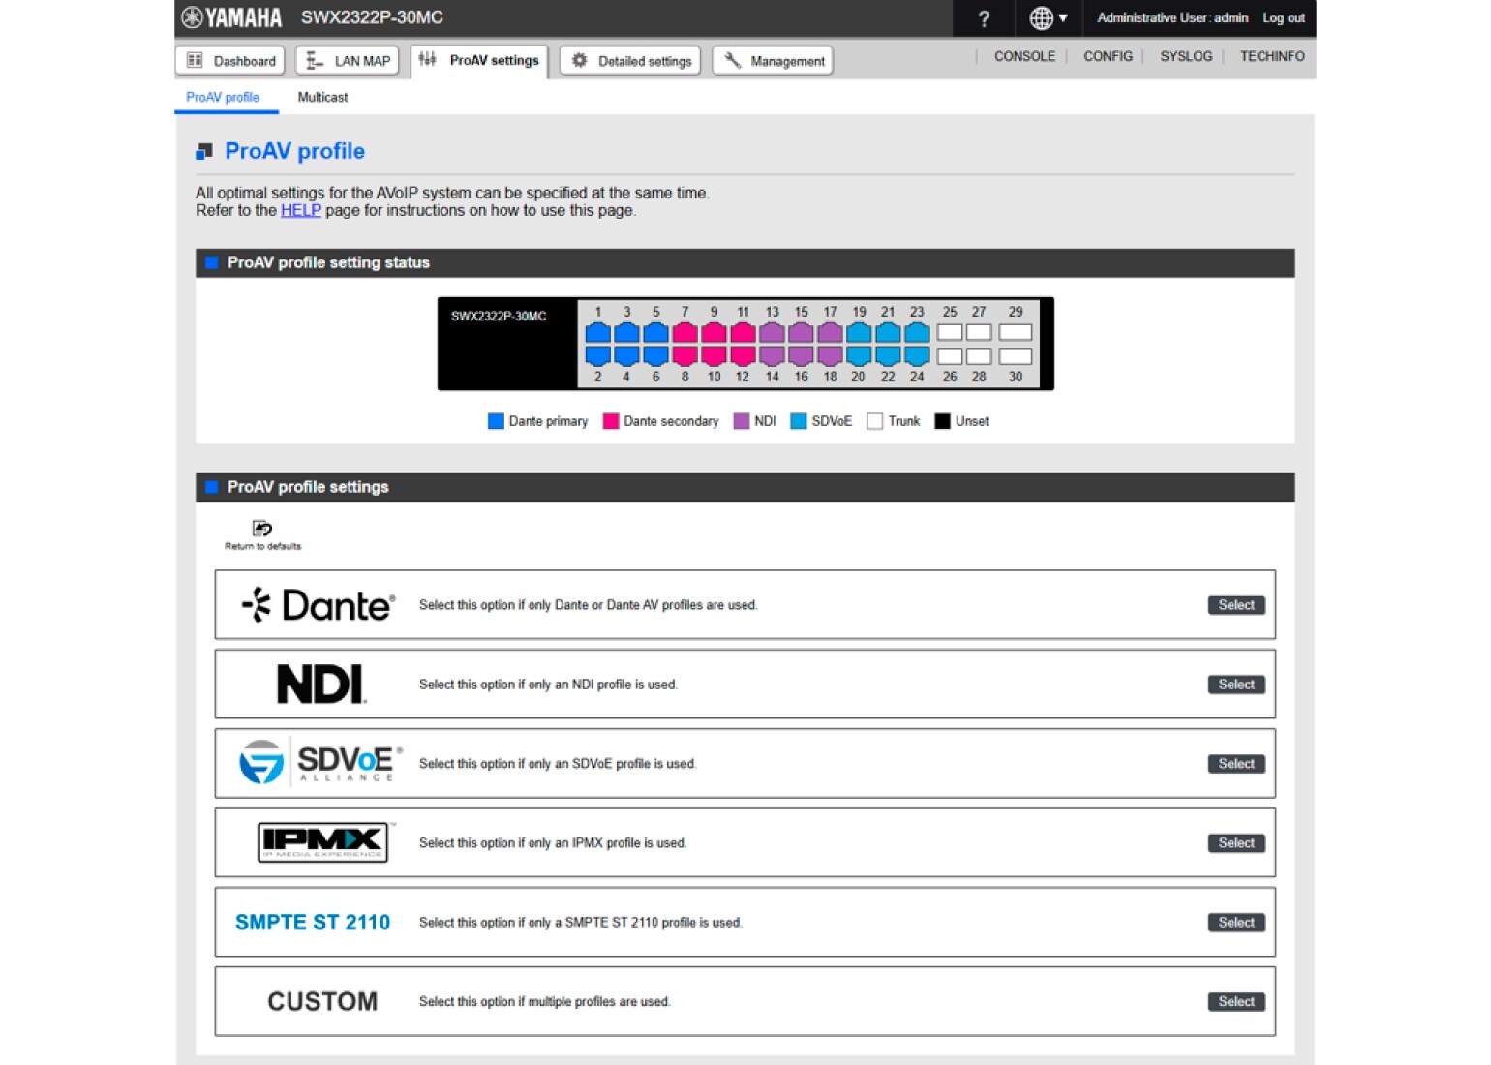Click the LAN MAP icon
The height and width of the screenshot is (1065, 1491).
coord(312,60)
